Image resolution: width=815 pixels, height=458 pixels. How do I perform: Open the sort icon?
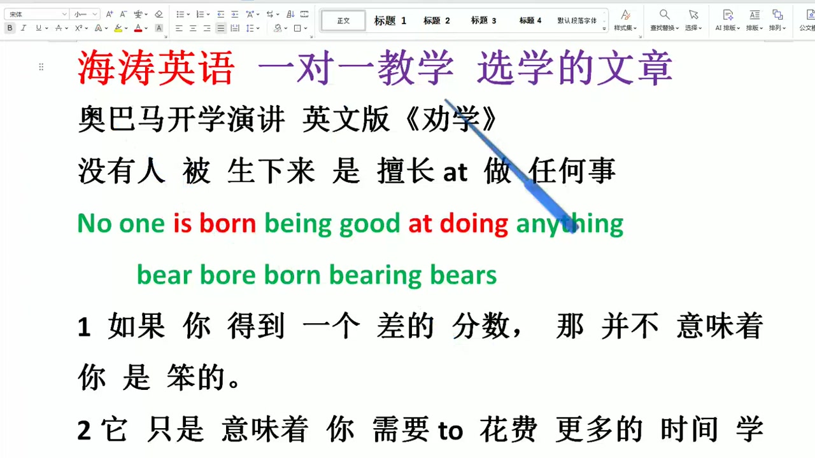coord(290,14)
